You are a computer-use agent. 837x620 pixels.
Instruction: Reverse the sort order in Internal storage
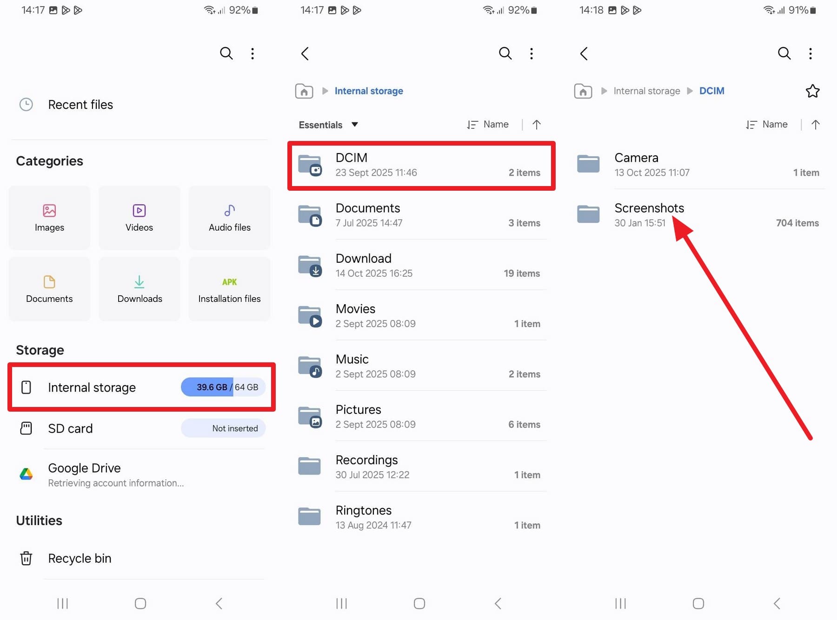(537, 124)
